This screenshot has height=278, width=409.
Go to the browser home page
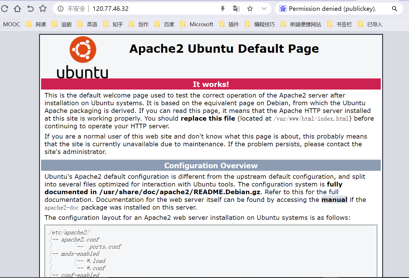(x=17, y=9)
